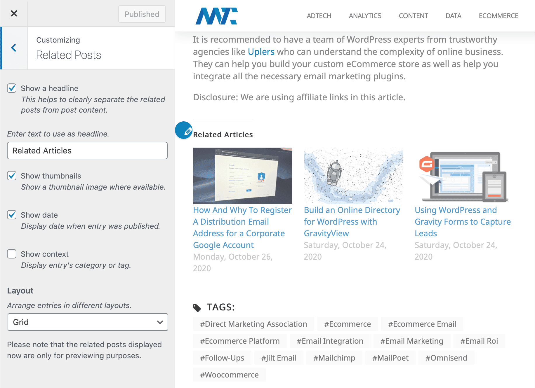The image size is (535, 388).
Task: Close the Customizer with the X icon
Action: [x=14, y=13]
